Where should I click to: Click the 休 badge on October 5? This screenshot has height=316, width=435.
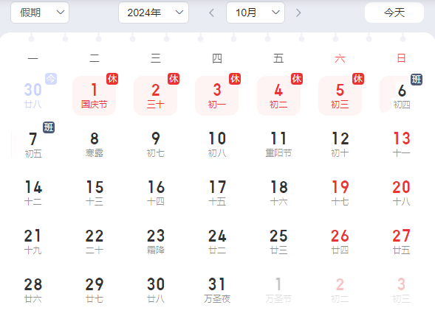(358, 79)
